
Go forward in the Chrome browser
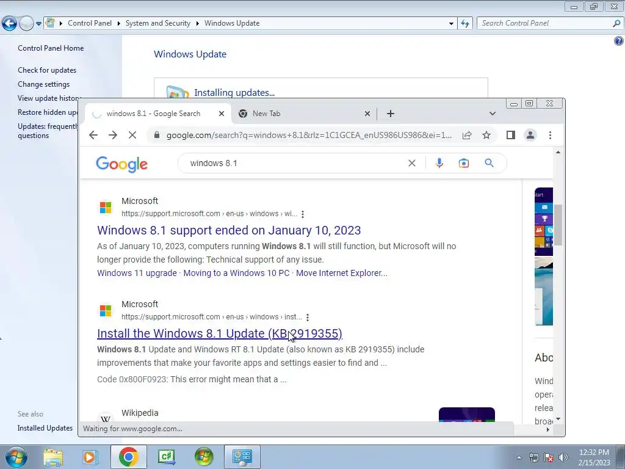pos(113,135)
